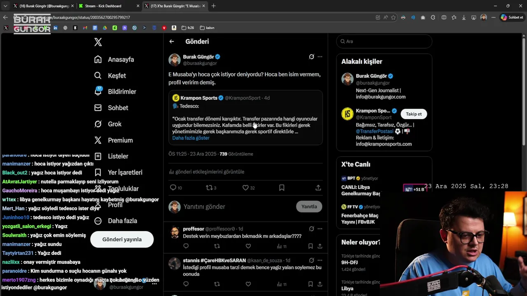Click the Yanıtla button

309,206
